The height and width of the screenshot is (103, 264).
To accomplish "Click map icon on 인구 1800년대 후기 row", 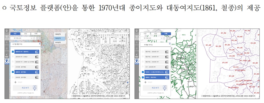I will pyautogui.click(x=166, y=67).
